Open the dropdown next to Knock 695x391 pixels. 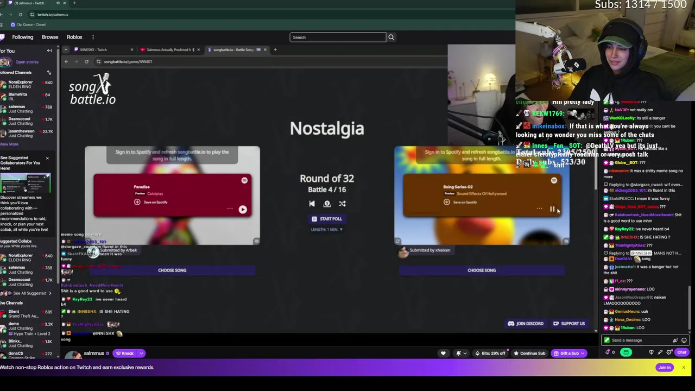[141, 354]
